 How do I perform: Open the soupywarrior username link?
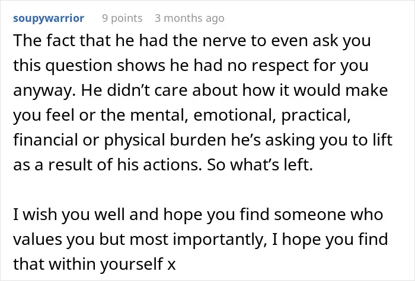49,18
